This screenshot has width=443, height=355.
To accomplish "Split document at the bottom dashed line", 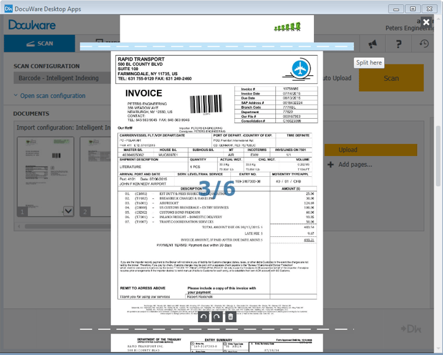I will (x=217, y=330).
